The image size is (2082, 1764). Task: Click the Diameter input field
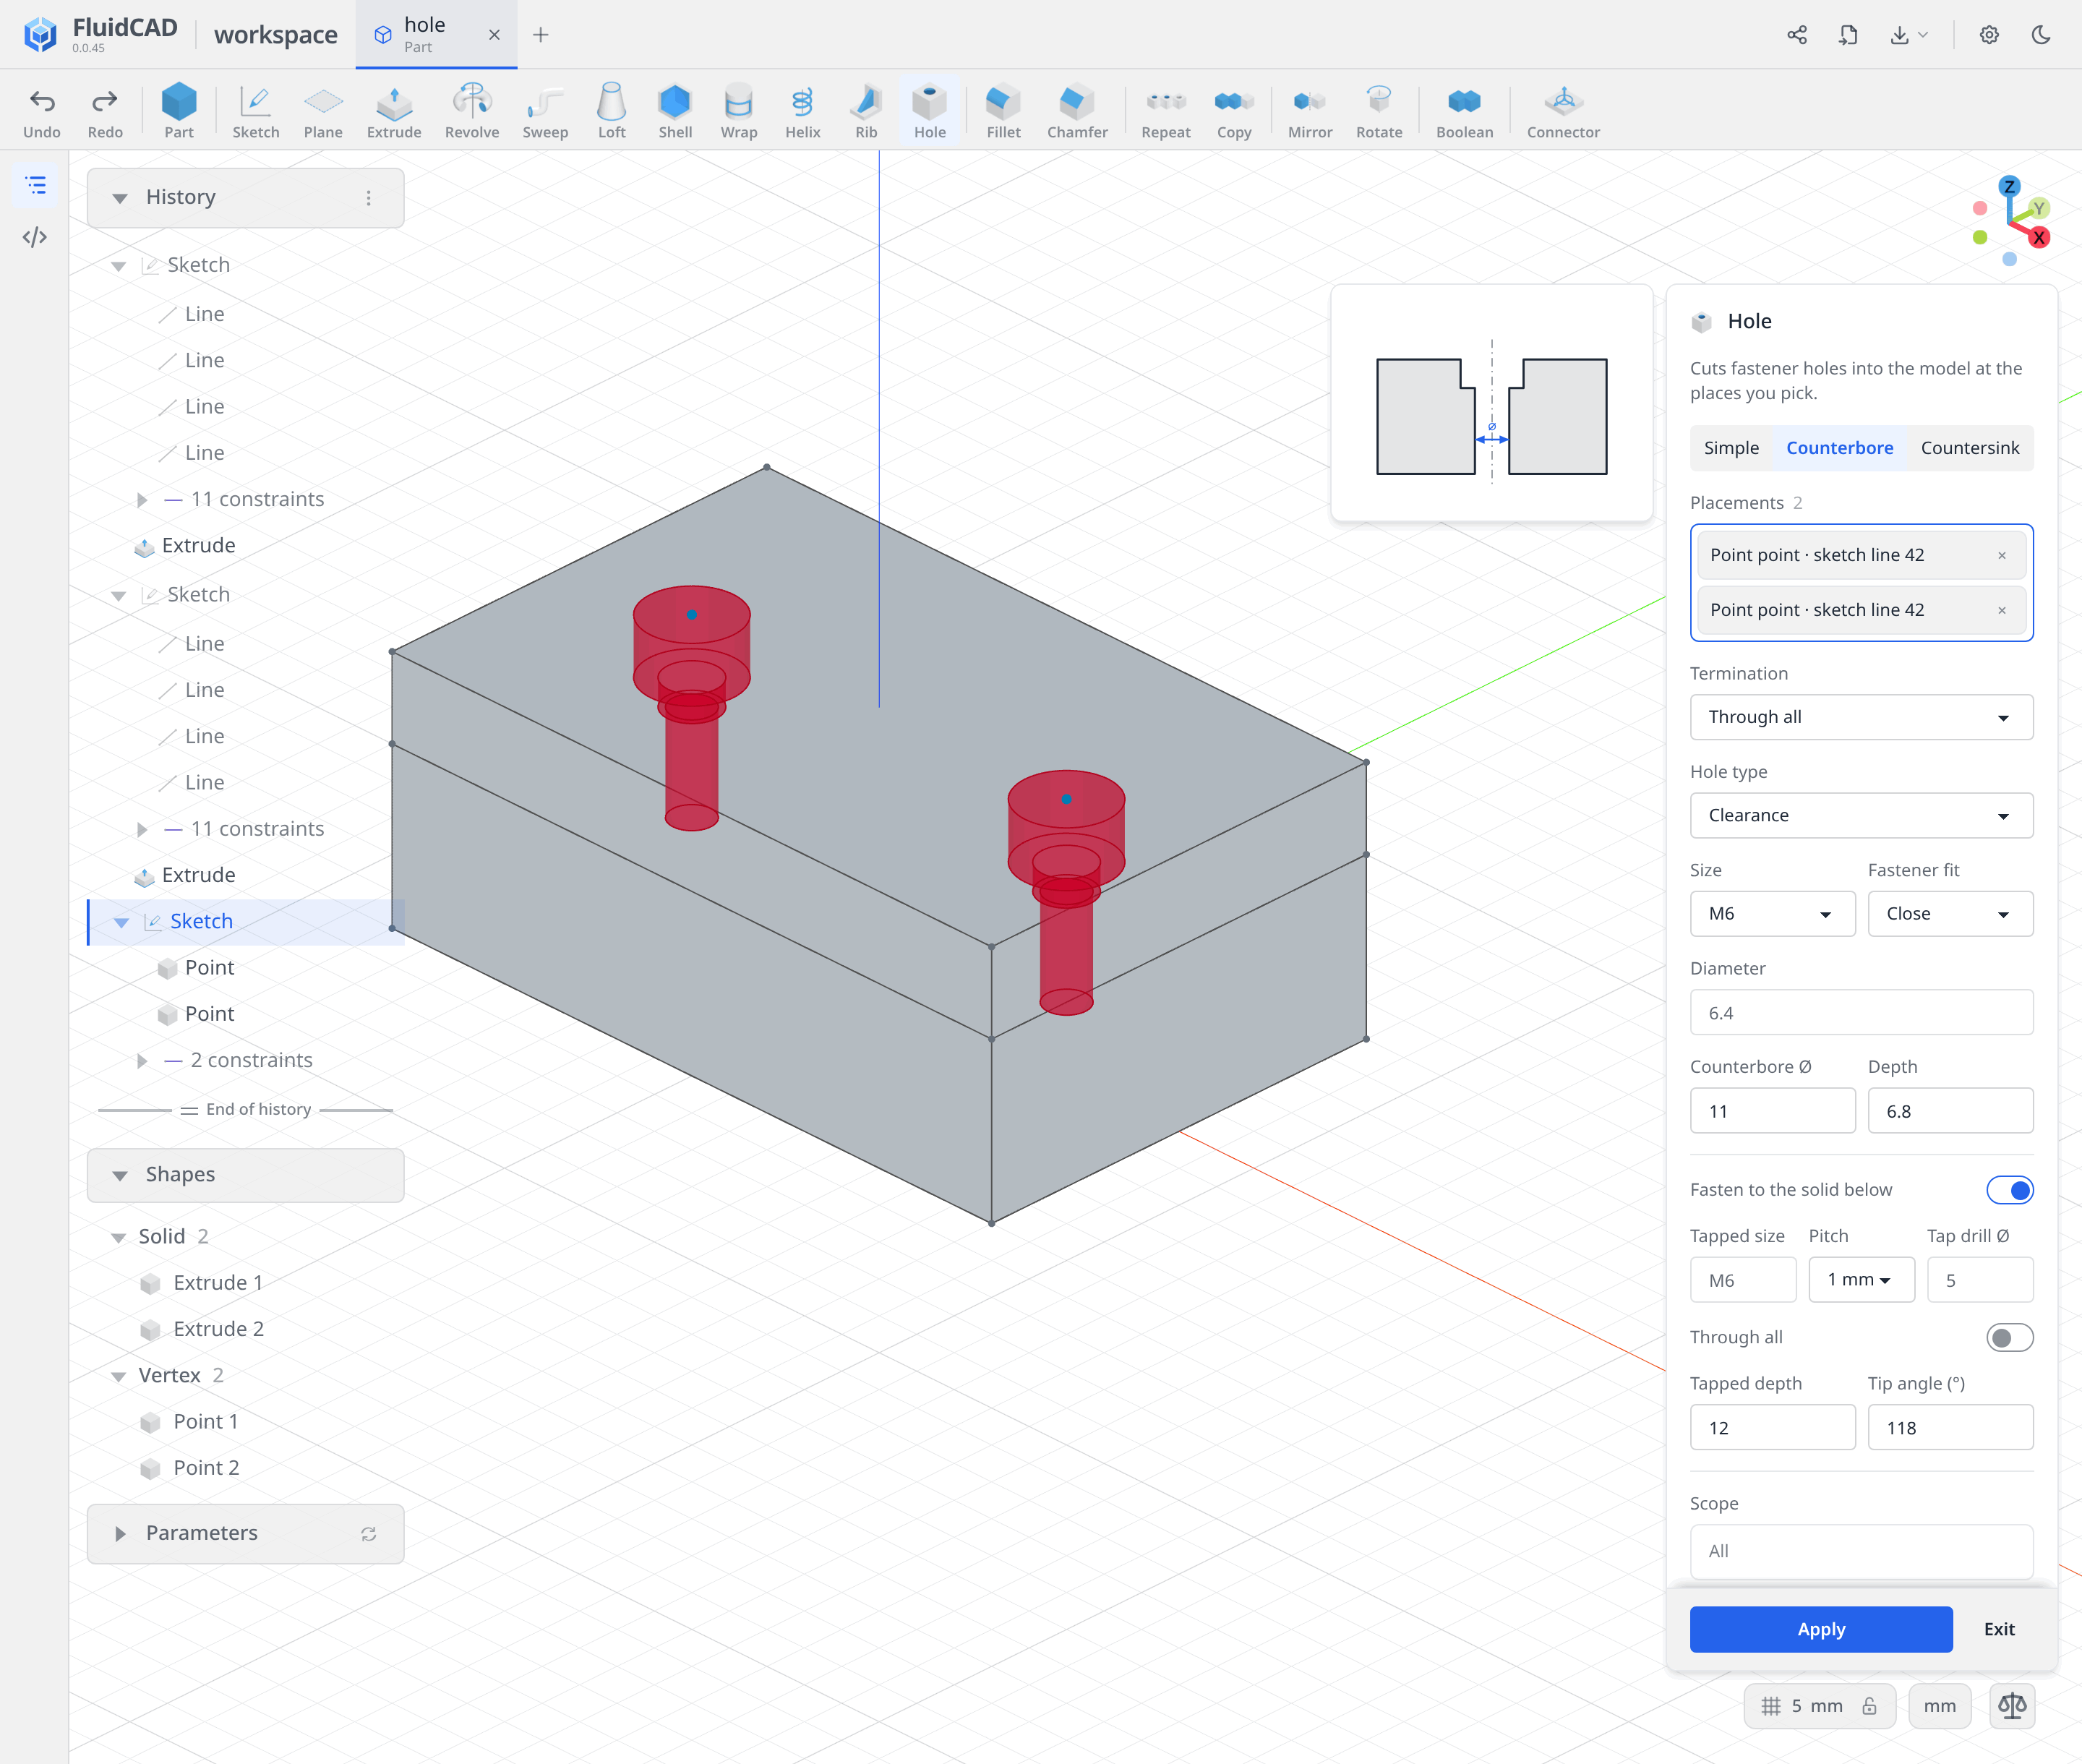pos(1861,1013)
